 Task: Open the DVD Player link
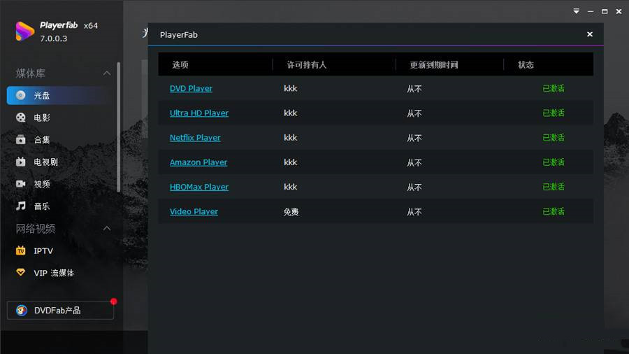click(x=191, y=88)
